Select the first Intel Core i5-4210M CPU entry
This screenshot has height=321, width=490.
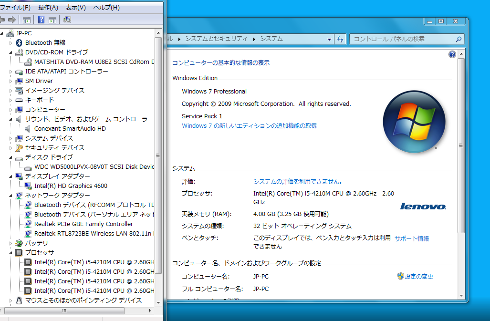pyautogui.click(x=94, y=262)
